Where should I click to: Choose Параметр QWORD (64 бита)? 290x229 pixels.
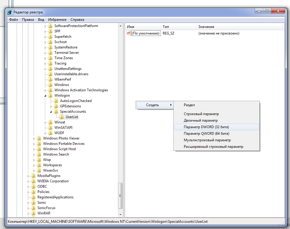[x=217, y=134]
